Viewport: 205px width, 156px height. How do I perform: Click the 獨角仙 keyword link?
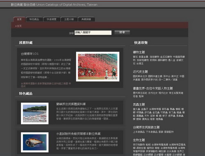point(146,119)
